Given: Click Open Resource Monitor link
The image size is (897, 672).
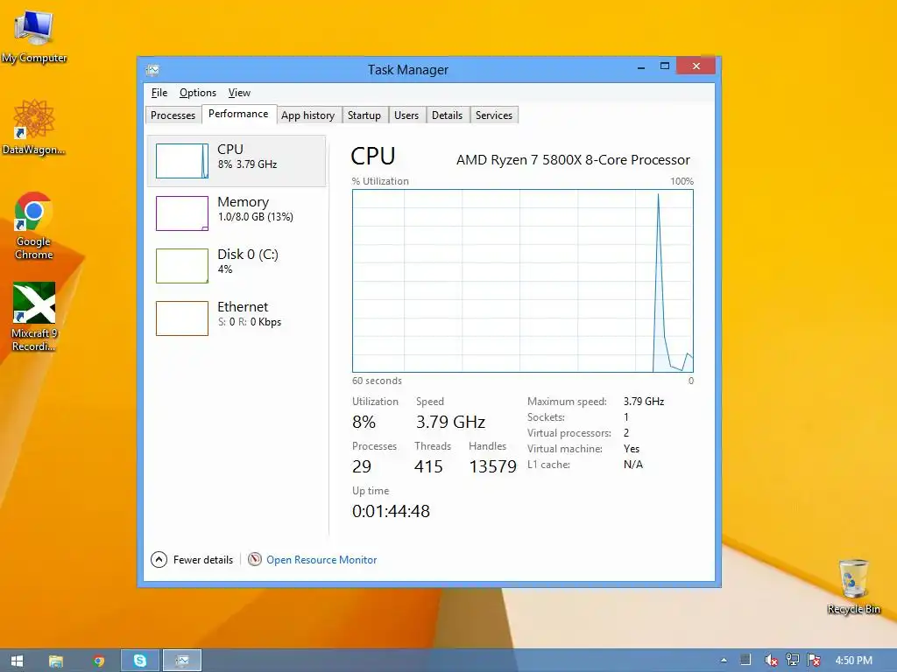Looking at the screenshot, I should click(x=321, y=559).
